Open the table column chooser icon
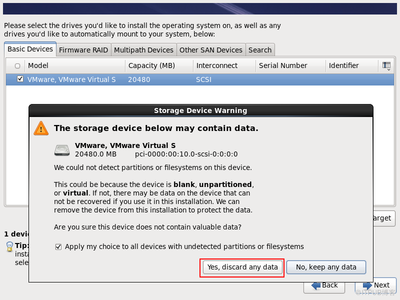This screenshot has height=300, width=400. click(x=386, y=65)
